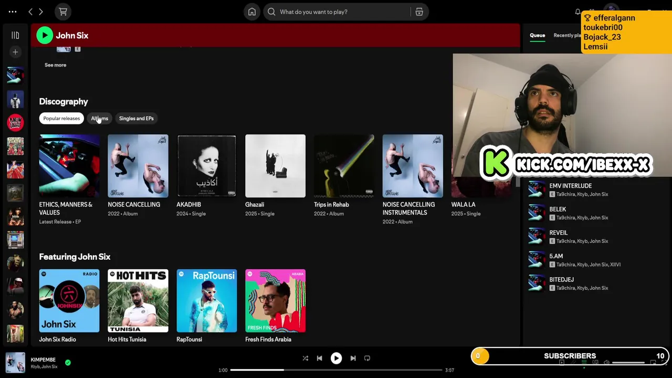Open Hot Hits Tunisia playlist cover
The image size is (672, 378).
(x=138, y=301)
